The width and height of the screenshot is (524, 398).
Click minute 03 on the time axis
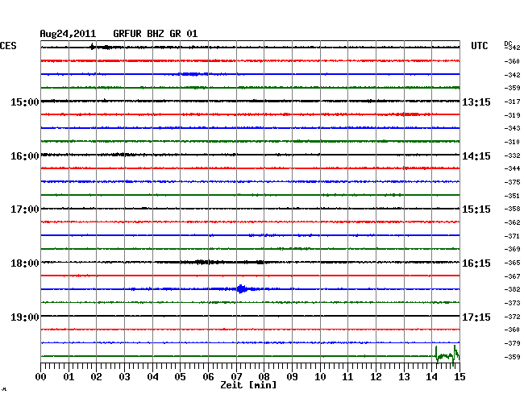coord(124,377)
